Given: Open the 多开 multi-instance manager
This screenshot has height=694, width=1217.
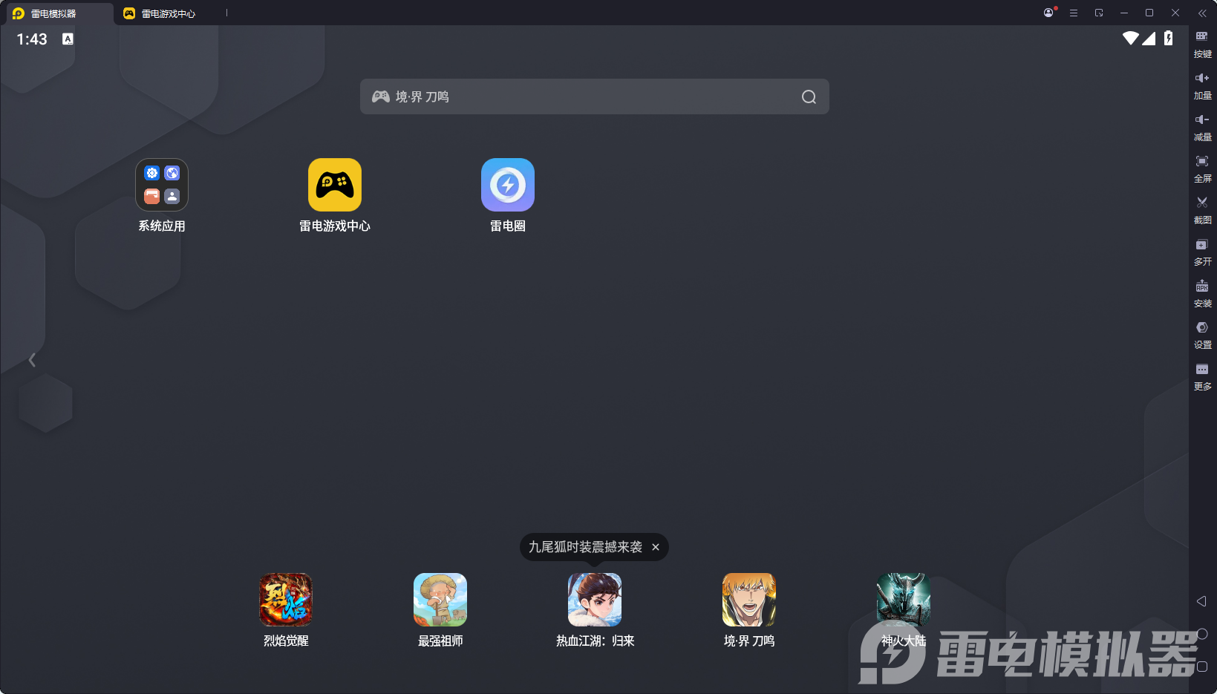Looking at the screenshot, I should click(1202, 252).
